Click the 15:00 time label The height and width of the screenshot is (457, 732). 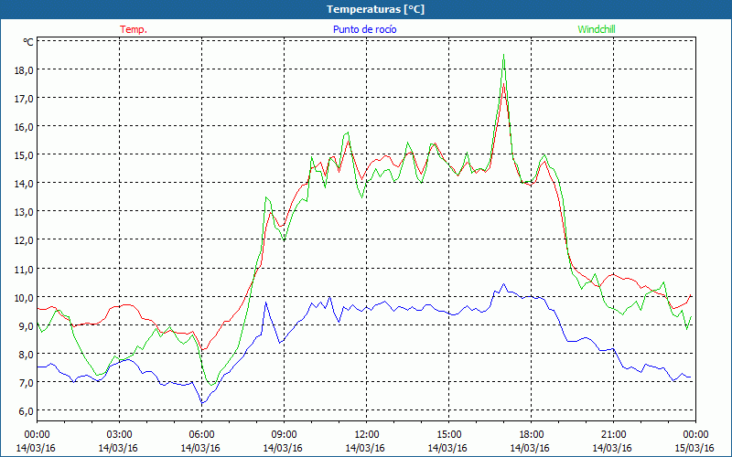pyautogui.click(x=448, y=435)
